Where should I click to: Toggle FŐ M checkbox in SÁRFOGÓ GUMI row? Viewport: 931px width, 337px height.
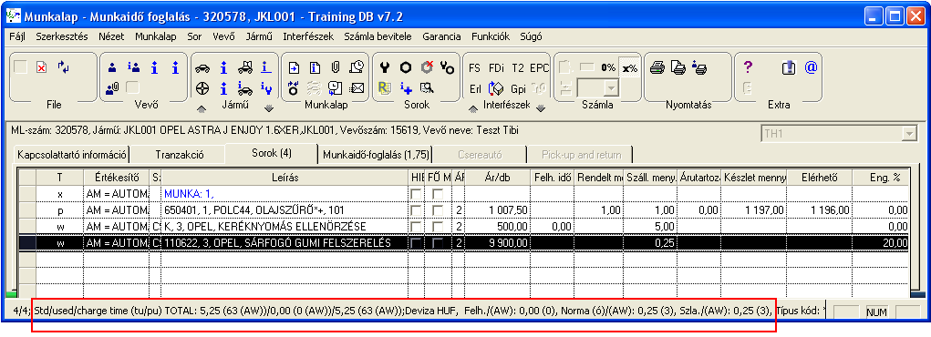click(439, 243)
